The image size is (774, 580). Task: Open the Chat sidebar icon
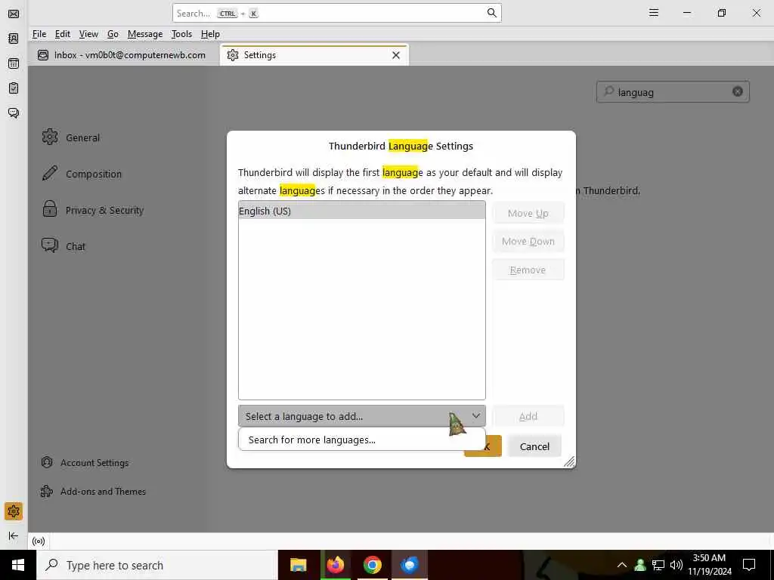pyautogui.click(x=14, y=113)
